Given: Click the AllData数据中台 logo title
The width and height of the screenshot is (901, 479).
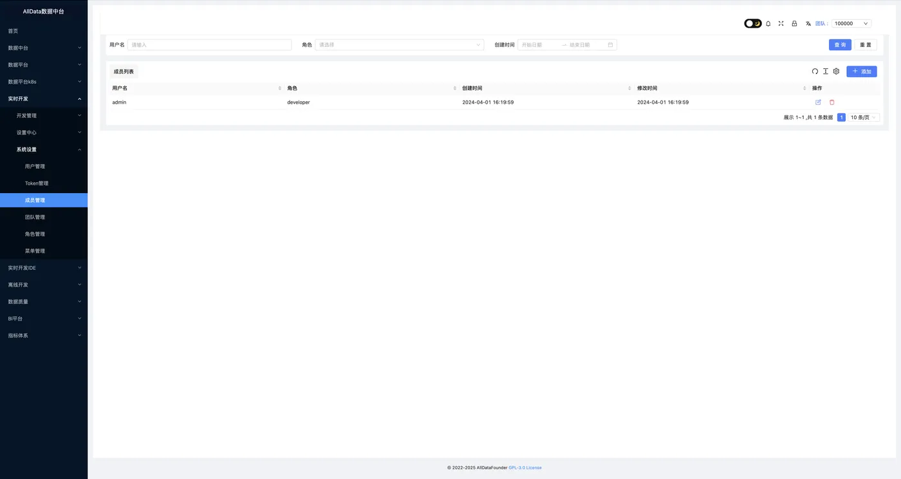Looking at the screenshot, I should (x=44, y=12).
